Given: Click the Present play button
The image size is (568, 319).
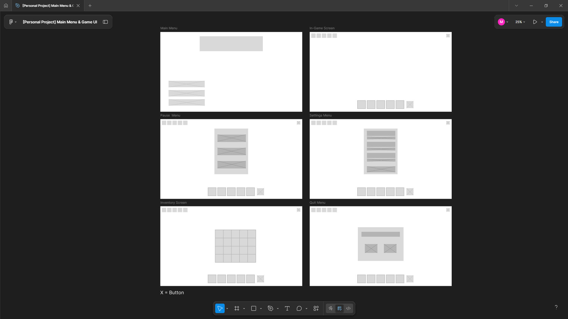Looking at the screenshot, I should 535,22.
